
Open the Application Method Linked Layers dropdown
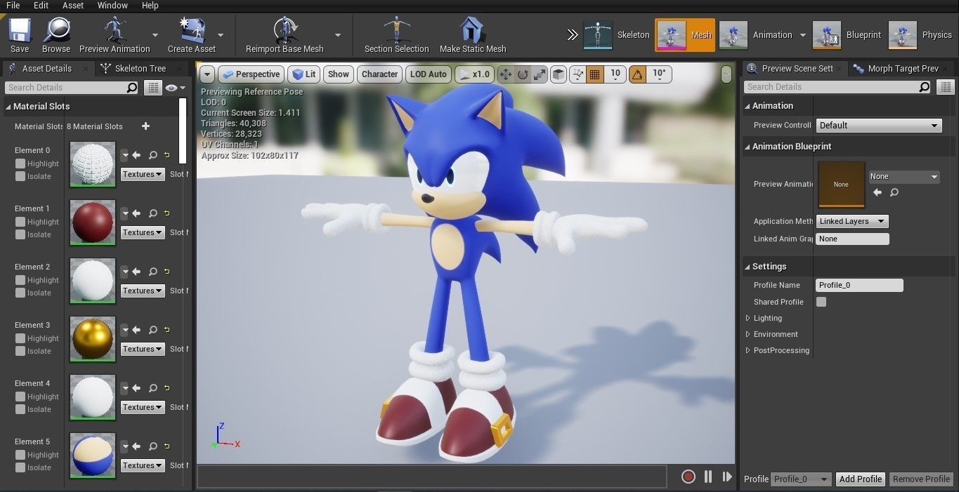852,221
